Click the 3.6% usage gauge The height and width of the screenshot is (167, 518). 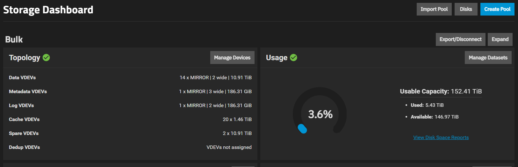pos(320,114)
